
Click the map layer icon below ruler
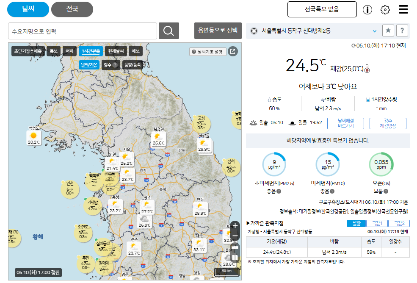(235, 258)
